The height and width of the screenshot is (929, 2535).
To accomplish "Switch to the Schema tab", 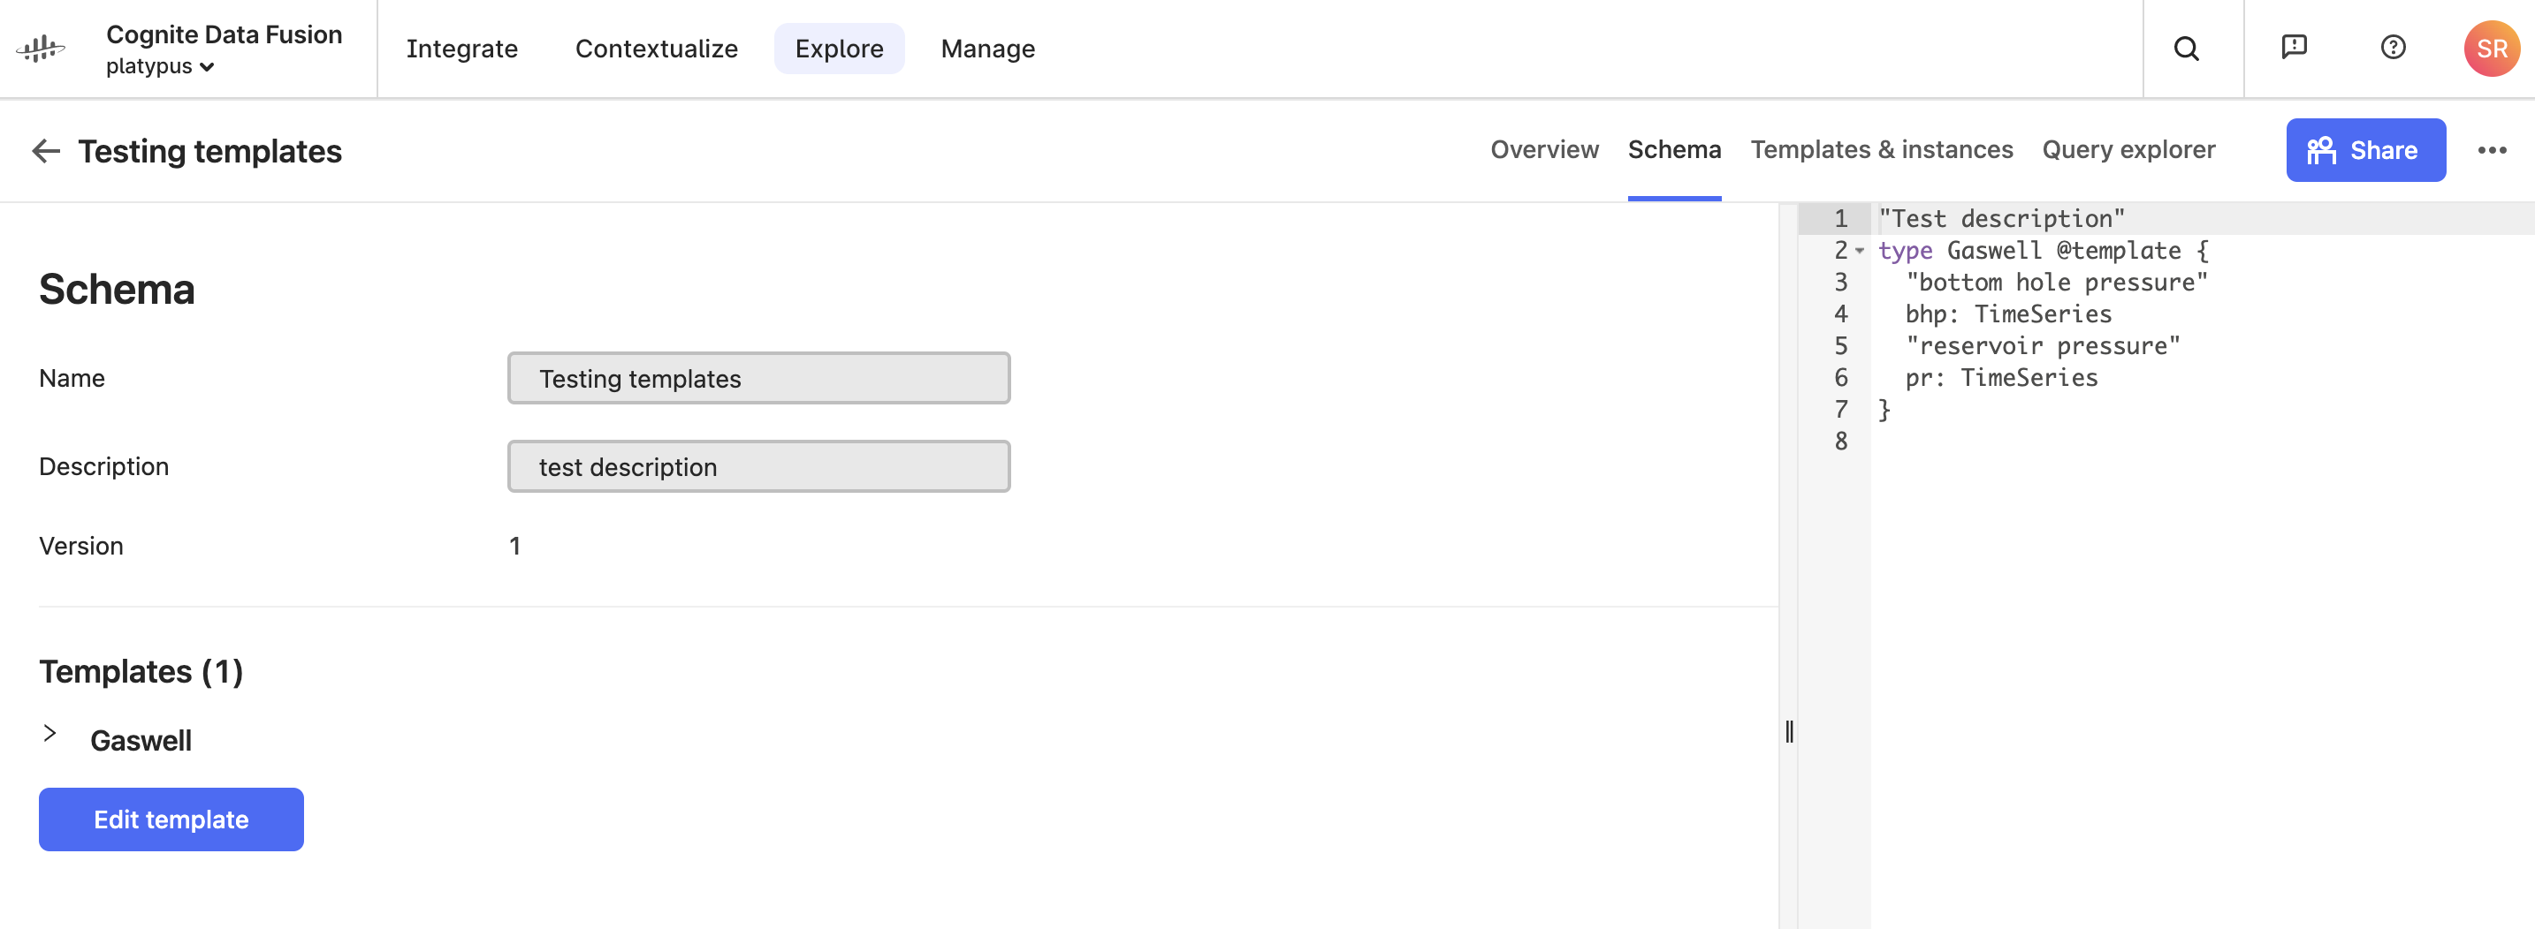I will [1673, 149].
